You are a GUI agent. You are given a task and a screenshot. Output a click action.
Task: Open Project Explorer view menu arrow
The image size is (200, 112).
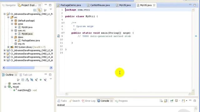[51, 9]
